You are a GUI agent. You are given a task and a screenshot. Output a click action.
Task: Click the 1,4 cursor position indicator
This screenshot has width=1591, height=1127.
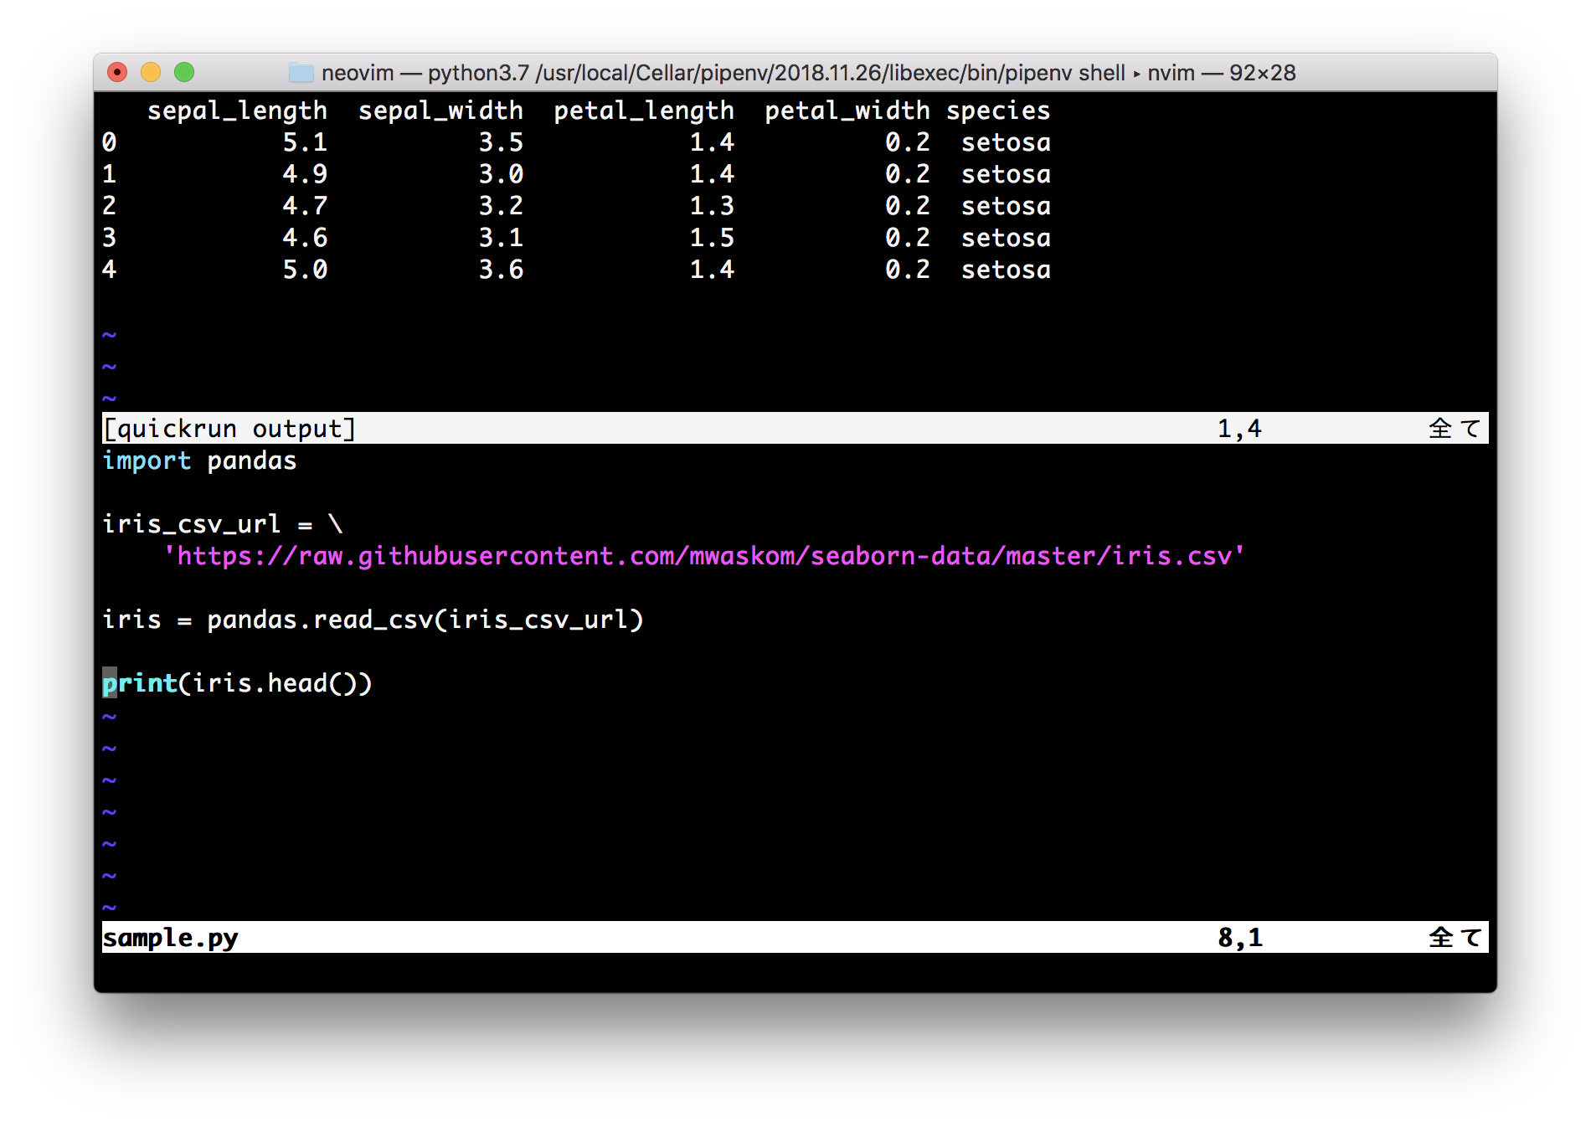[x=1239, y=429]
